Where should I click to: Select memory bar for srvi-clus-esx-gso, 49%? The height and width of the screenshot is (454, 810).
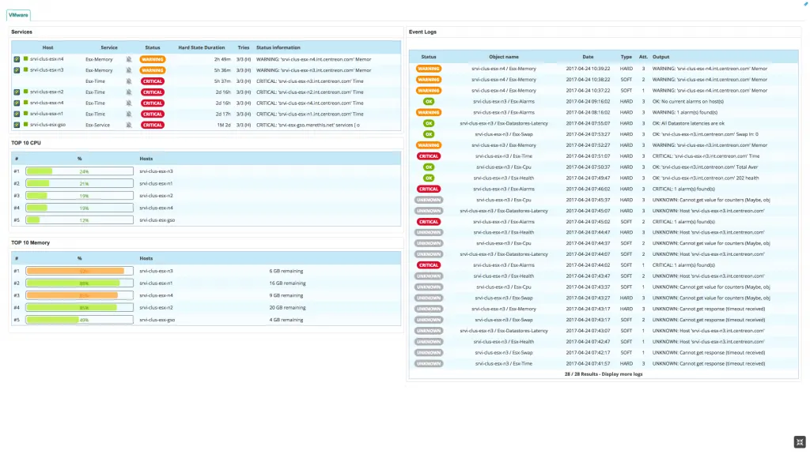coord(80,320)
